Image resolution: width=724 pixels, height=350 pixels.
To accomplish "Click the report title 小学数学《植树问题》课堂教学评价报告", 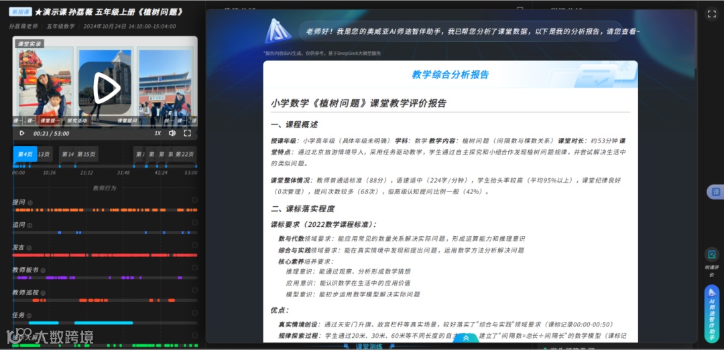I will click(x=359, y=103).
